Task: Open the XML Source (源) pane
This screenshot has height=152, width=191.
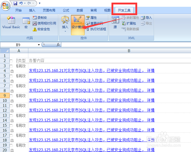Action: pos(115,22)
